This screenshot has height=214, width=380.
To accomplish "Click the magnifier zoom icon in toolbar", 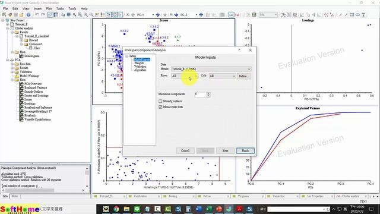I will tap(74, 15).
